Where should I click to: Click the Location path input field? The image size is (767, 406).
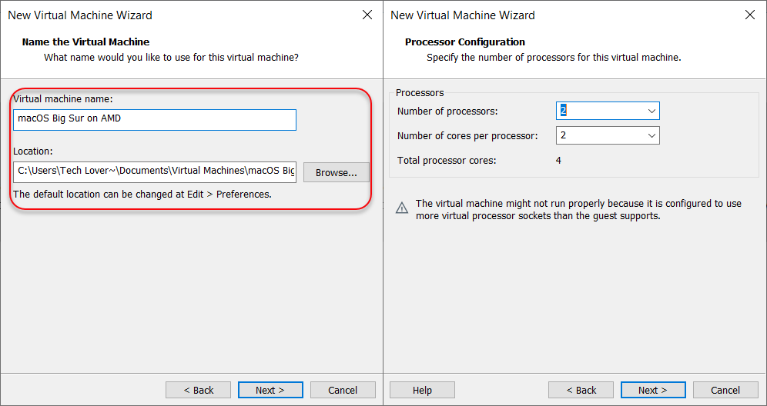[155, 172]
